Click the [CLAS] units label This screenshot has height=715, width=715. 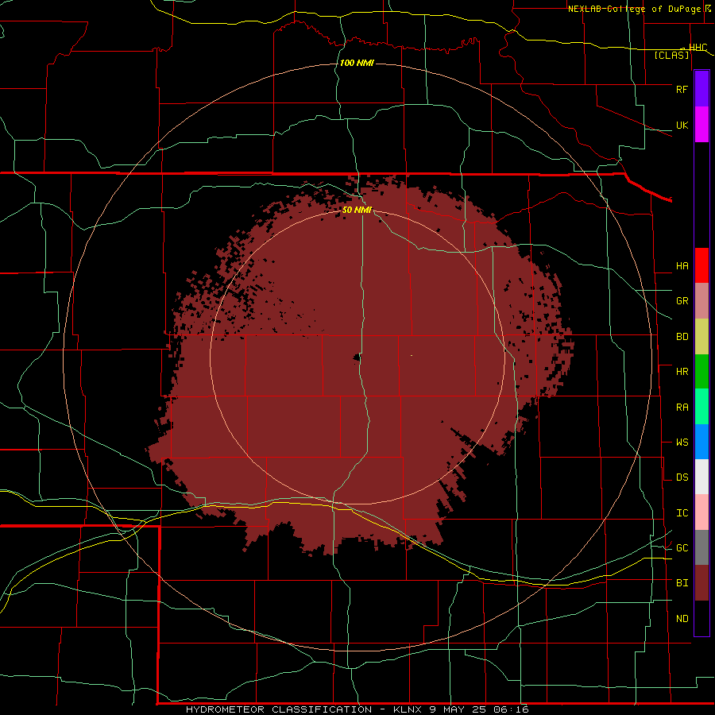[671, 56]
